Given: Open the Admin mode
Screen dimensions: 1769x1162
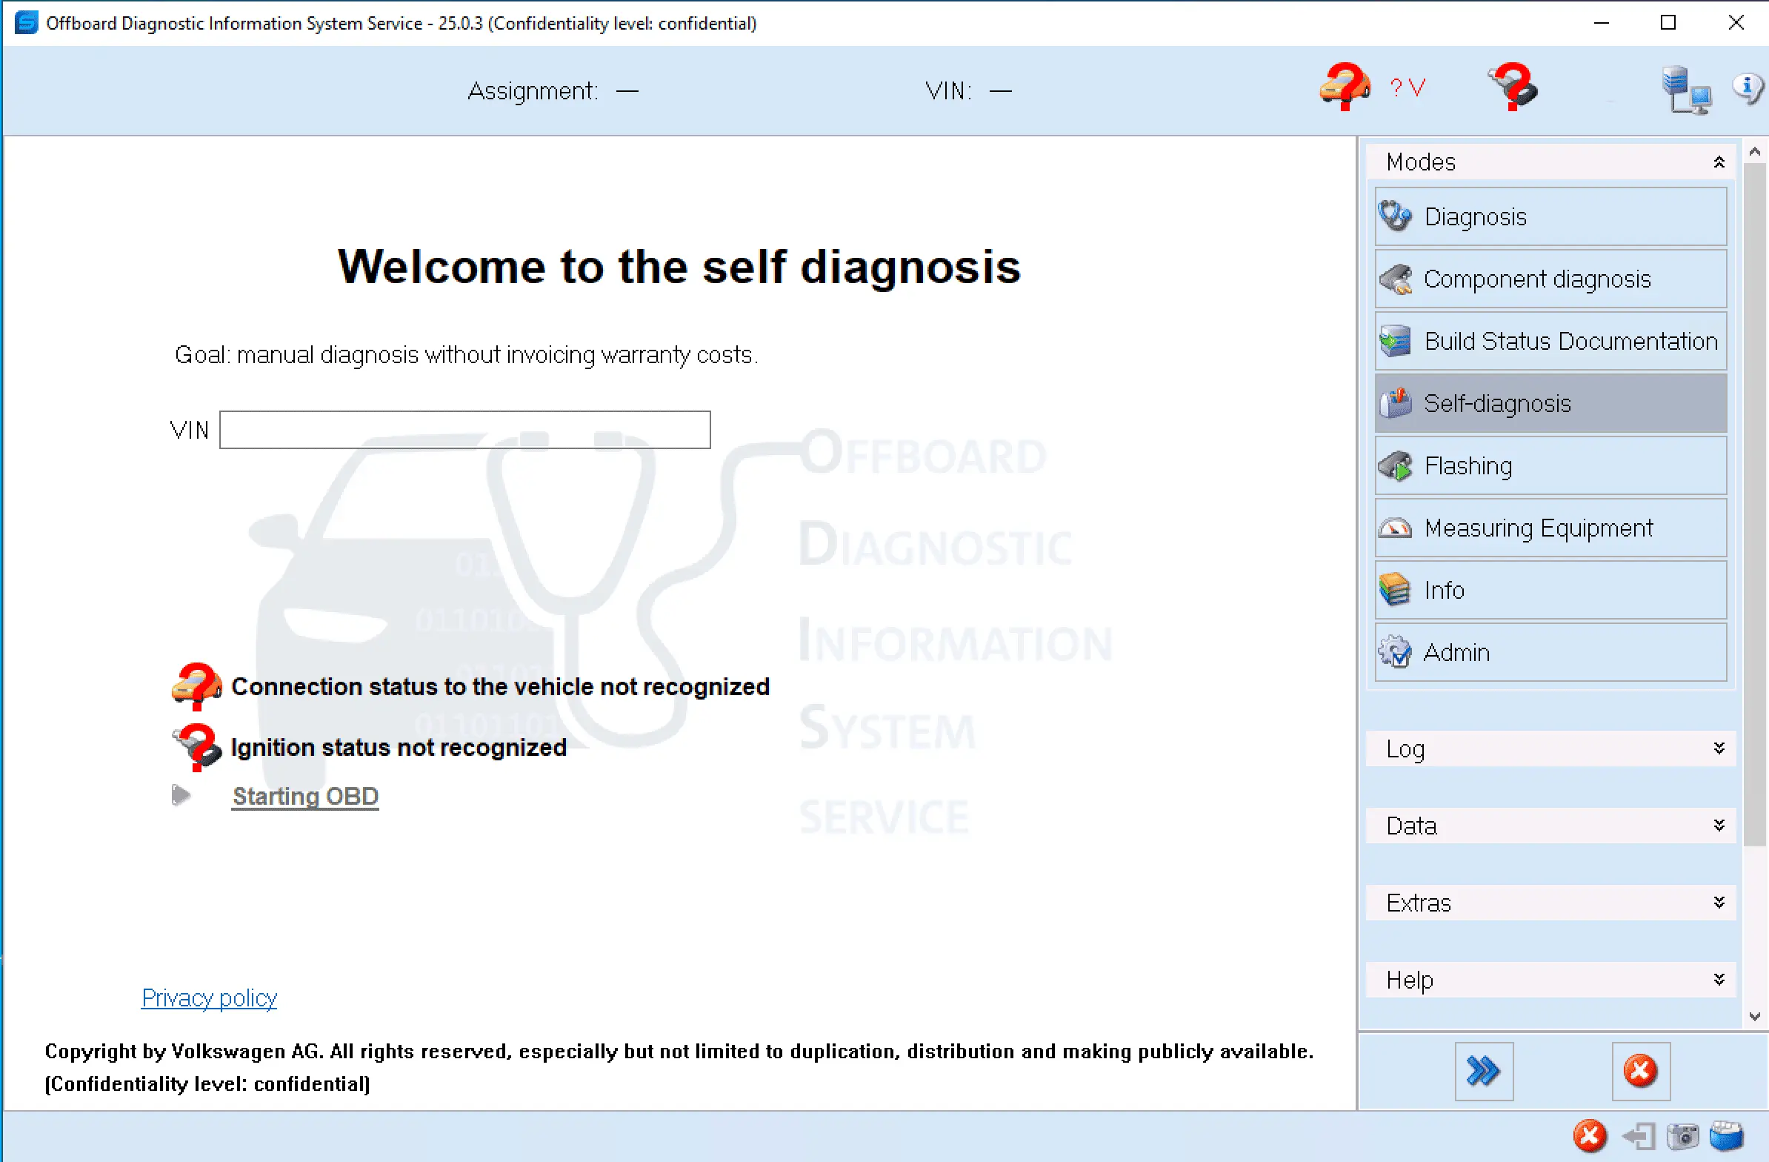Looking at the screenshot, I should [x=1550, y=653].
